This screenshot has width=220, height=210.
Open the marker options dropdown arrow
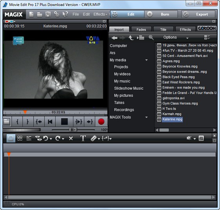click(110, 139)
